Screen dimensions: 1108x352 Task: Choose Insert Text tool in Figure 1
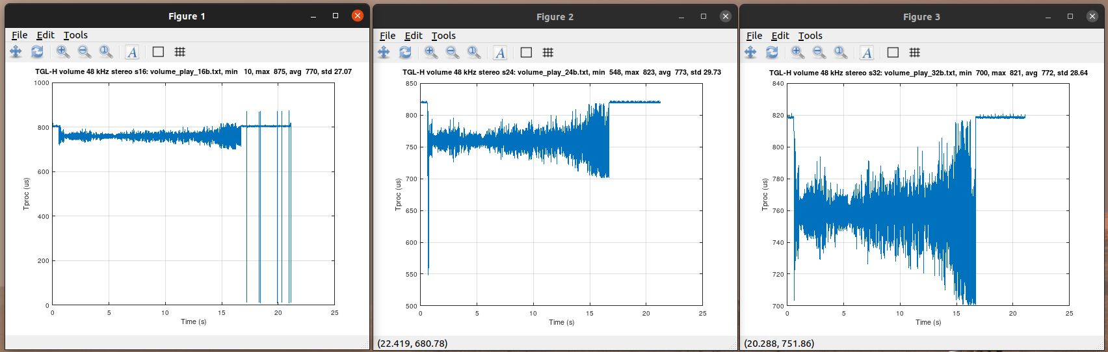132,52
